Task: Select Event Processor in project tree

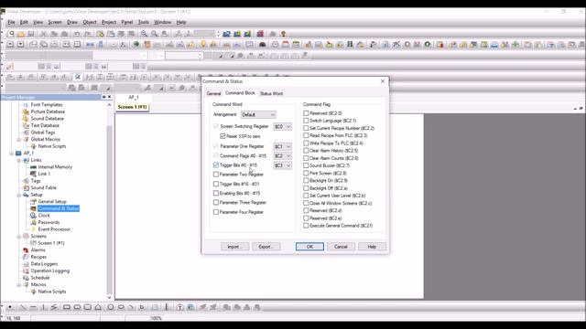Action: click(54, 229)
